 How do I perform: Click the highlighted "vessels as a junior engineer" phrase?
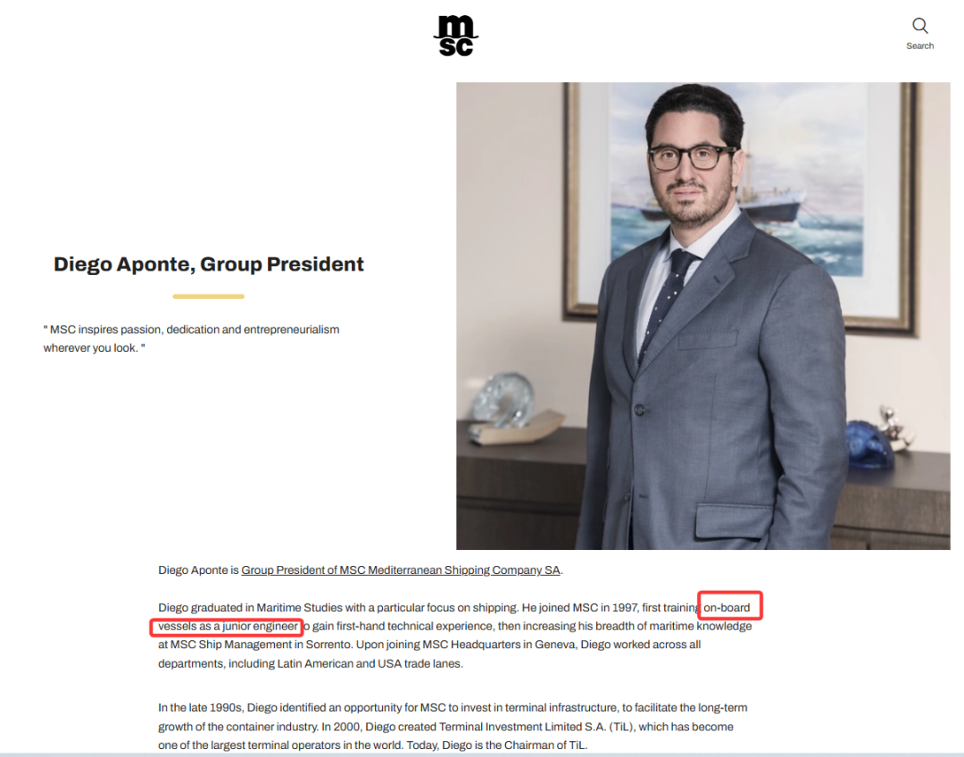(229, 626)
